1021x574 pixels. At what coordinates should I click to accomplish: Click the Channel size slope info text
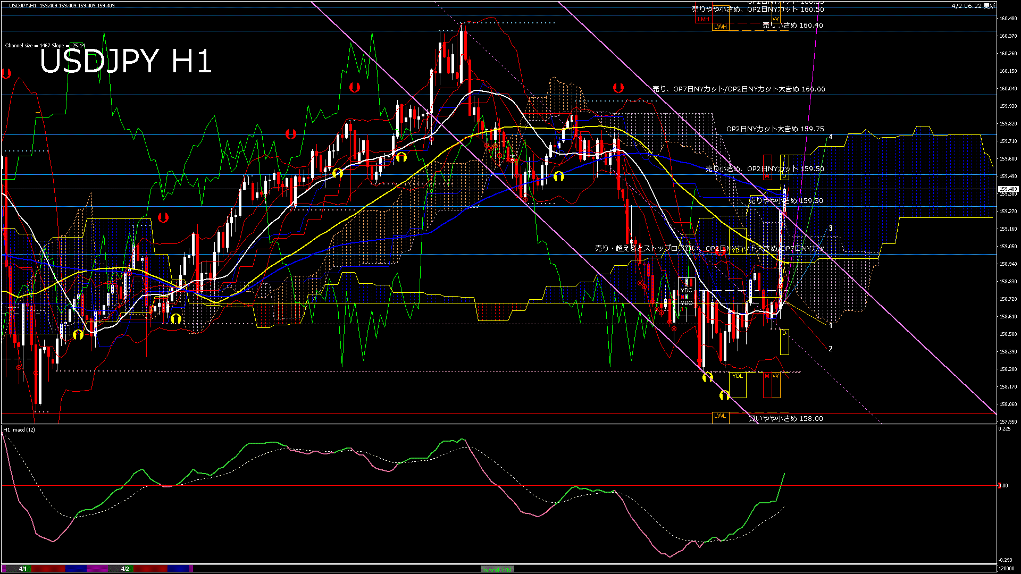point(45,46)
